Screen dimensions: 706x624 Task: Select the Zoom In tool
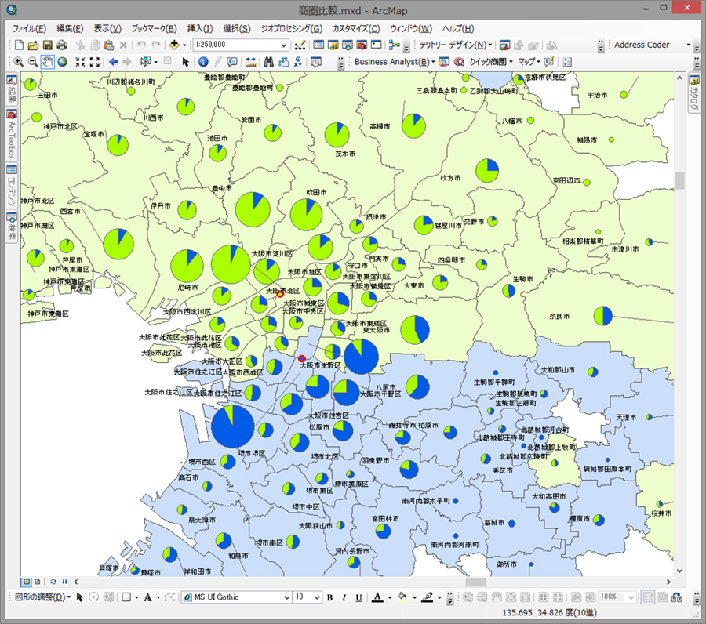coord(18,62)
